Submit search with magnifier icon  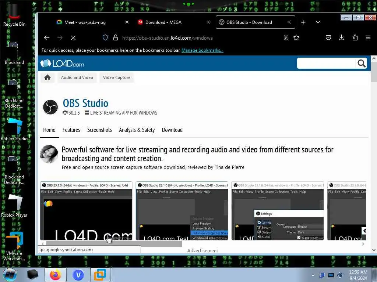coord(362,63)
